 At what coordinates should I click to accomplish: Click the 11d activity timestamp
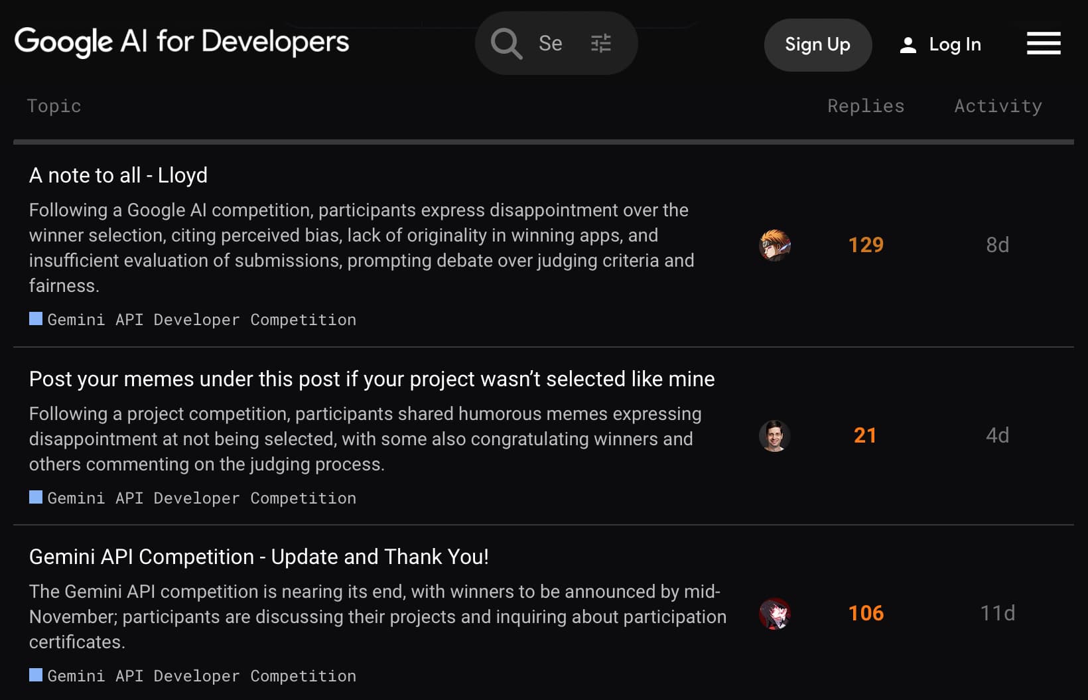997,613
